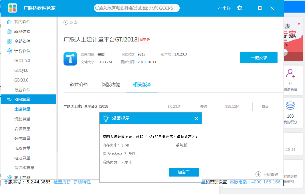305x194 pixels.
Task: Click the search input field
Action: (x=136, y=8)
